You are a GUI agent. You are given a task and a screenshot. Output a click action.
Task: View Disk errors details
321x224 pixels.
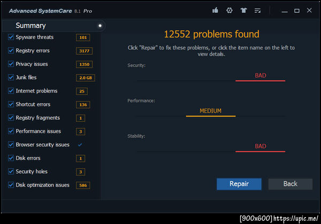(x=28, y=158)
